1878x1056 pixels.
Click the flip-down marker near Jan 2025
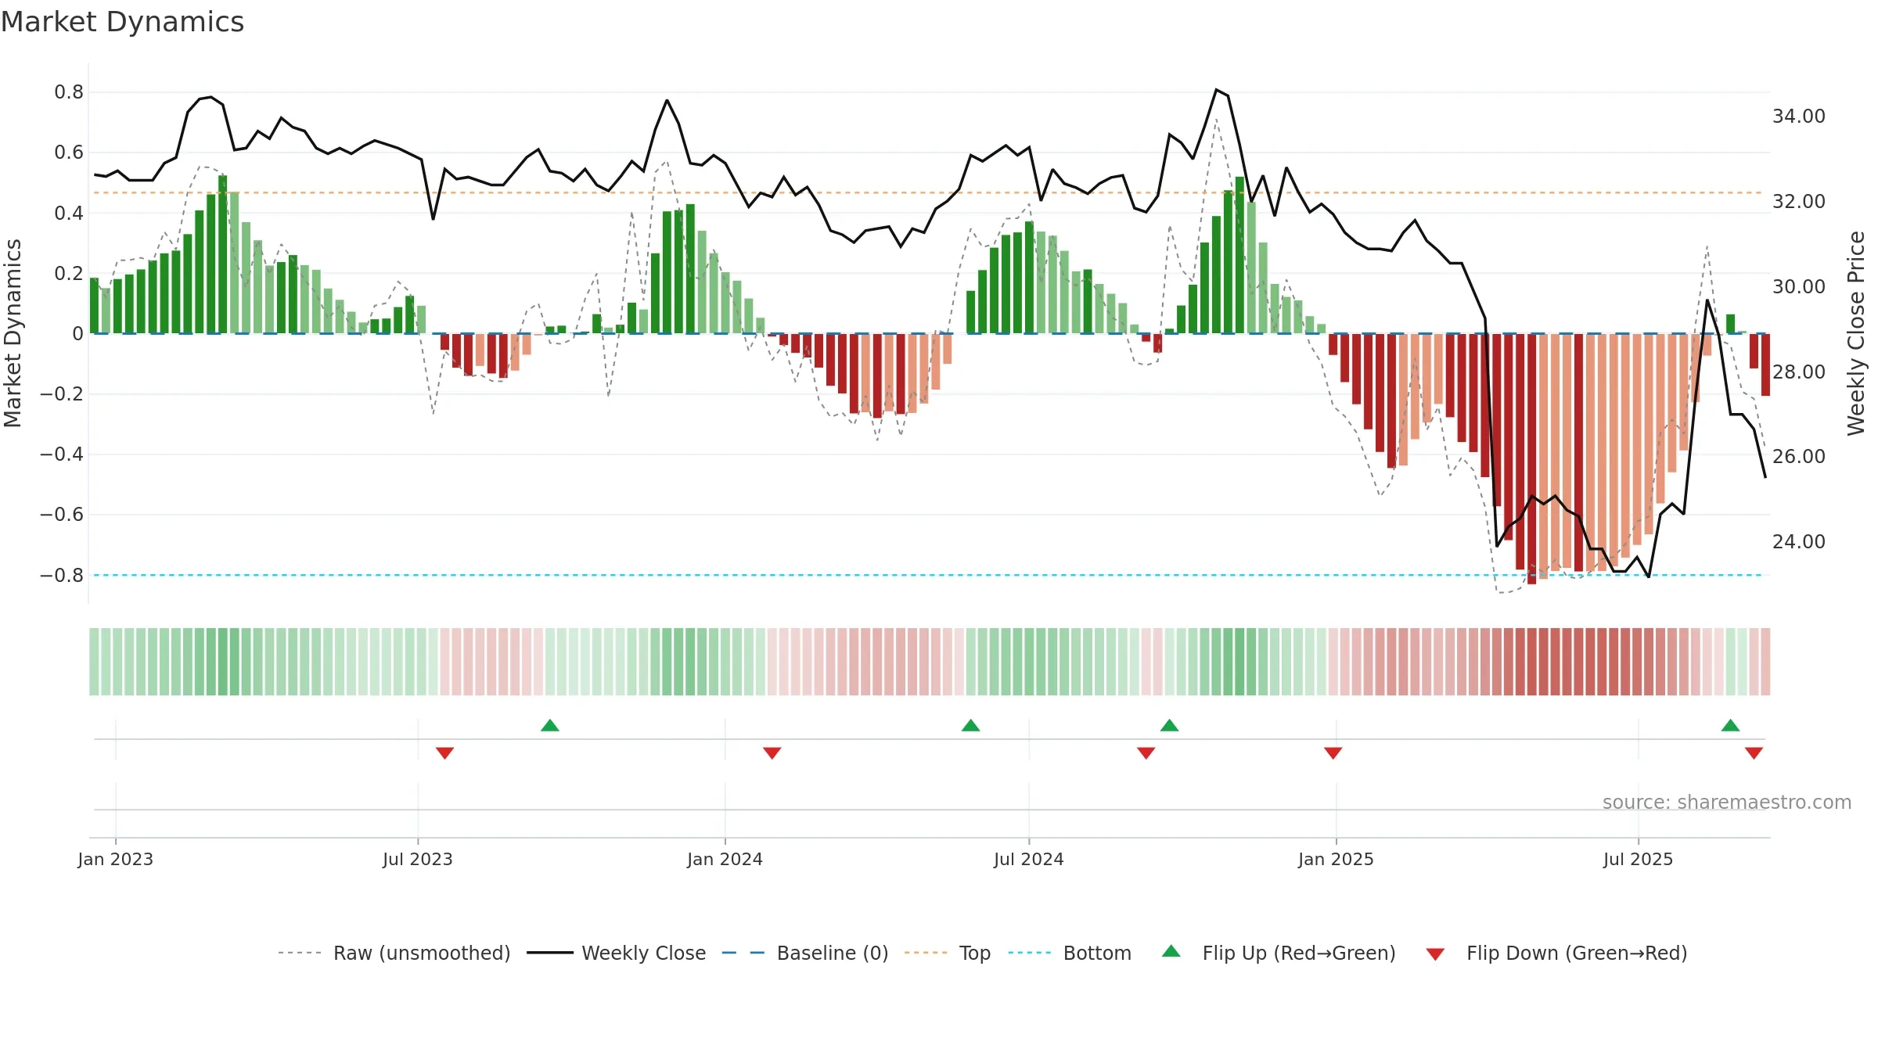click(1333, 753)
